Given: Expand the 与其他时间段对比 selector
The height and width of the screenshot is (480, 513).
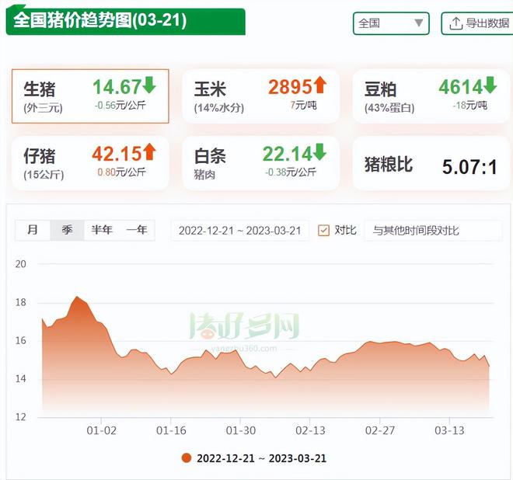Looking at the screenshot, I should point(422,231).
